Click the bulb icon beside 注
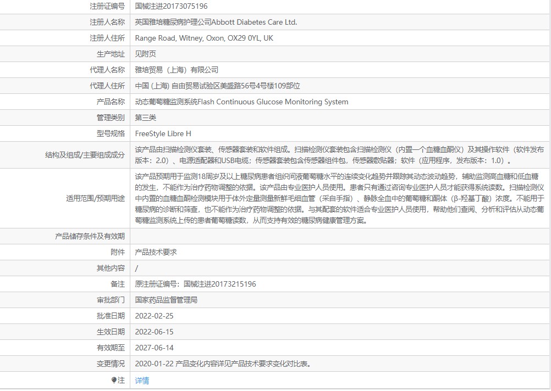551x391 pixels. tap(114, 380)
